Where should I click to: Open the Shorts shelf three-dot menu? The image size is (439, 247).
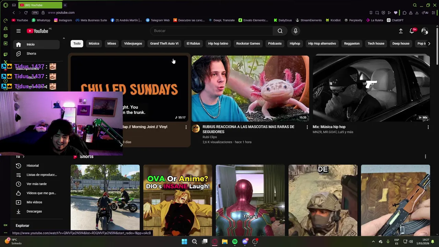point(425,156)
